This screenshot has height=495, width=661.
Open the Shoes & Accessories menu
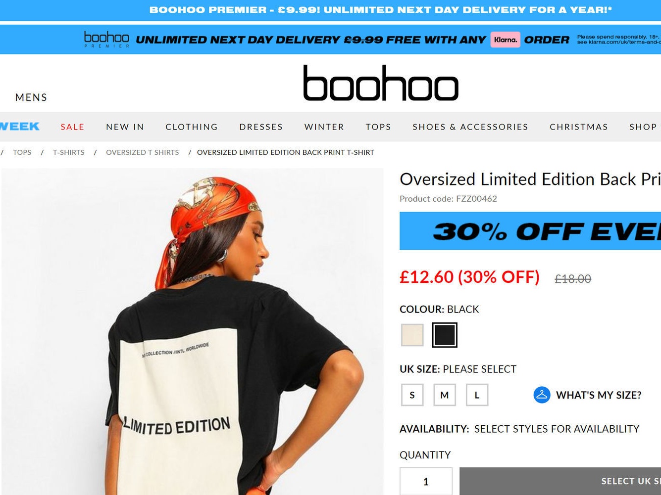(x=470, y=127)
